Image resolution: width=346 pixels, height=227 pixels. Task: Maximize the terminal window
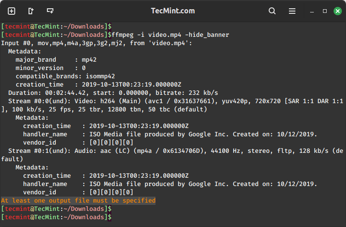click(x=325, y=11)
